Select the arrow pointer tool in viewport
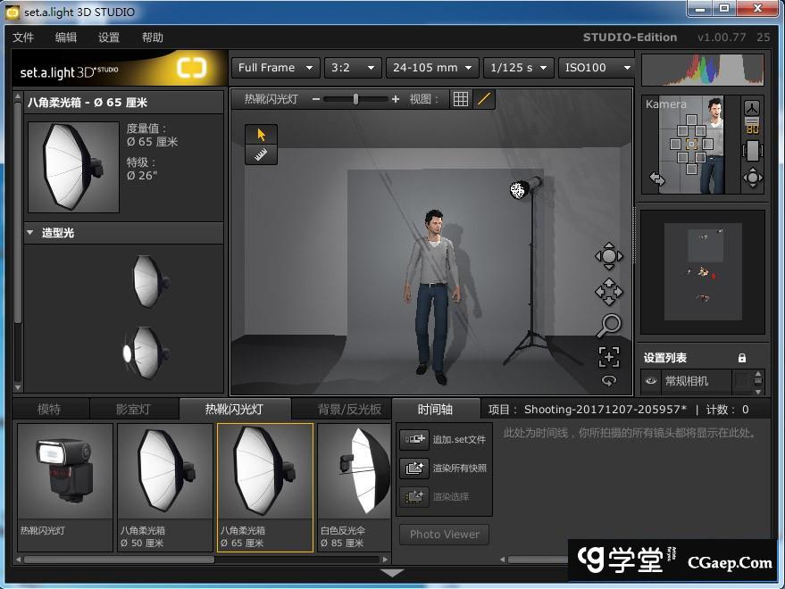 pos(262,135)
